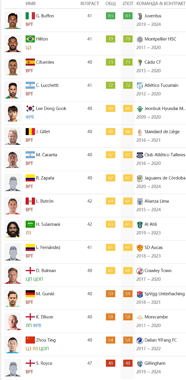Click S. Royce's red 48 overall rating

pyautogui.click(x=111, y=363)
